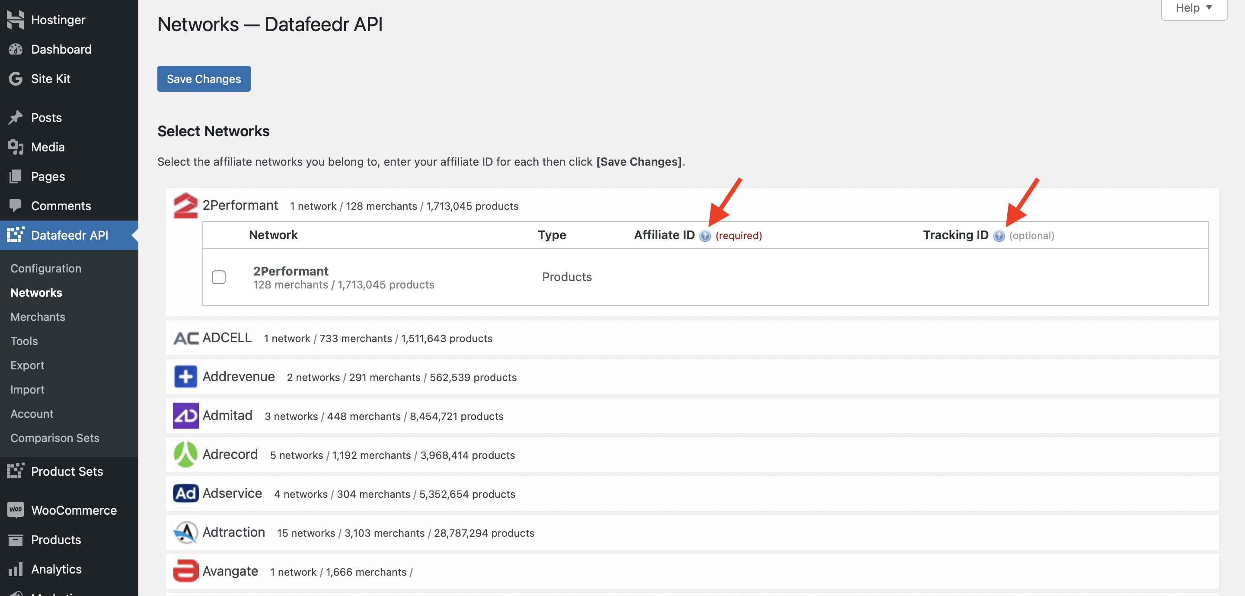Expand the Avangate network group

pyautogui.click(x=692, y=571)
